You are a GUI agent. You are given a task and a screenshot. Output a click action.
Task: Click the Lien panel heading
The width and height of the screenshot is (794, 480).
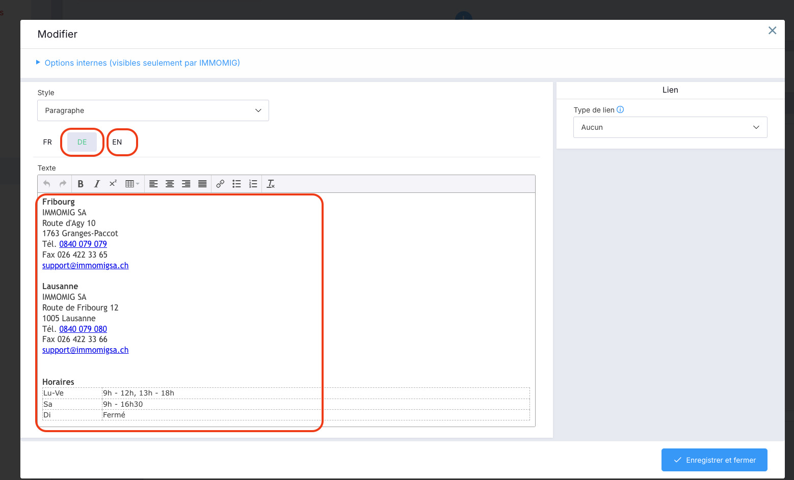click(670, 90)
